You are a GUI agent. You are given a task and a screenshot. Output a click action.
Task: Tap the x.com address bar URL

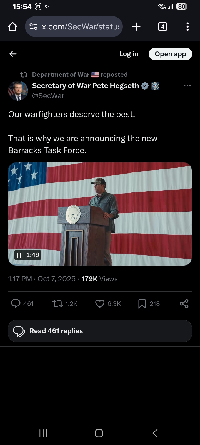pos(80,27)
